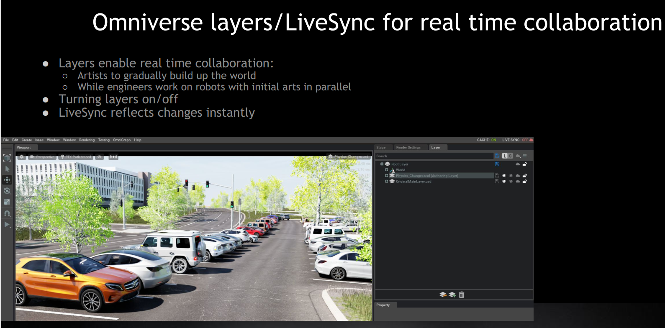Image resolution: width=665 pixels, height=328 pixels.
Task: Activate the Move tool in left toolbar
Action: point(7,180)
